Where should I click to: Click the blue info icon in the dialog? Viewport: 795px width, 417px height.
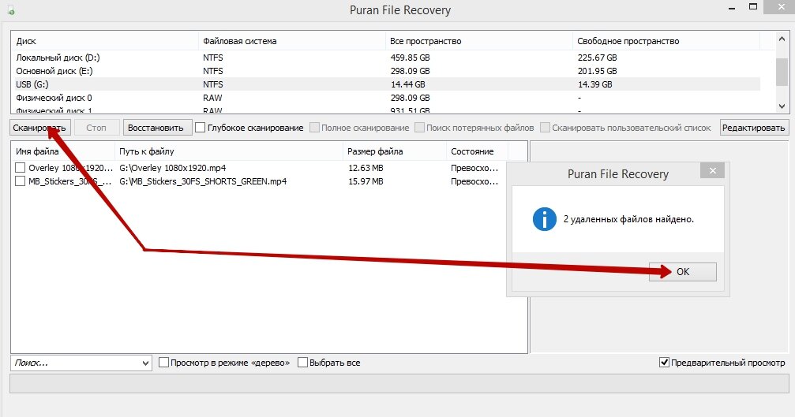click(x=545, y=219)
